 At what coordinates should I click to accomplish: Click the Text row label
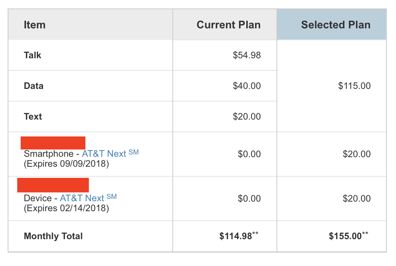[x=33, y=117]
